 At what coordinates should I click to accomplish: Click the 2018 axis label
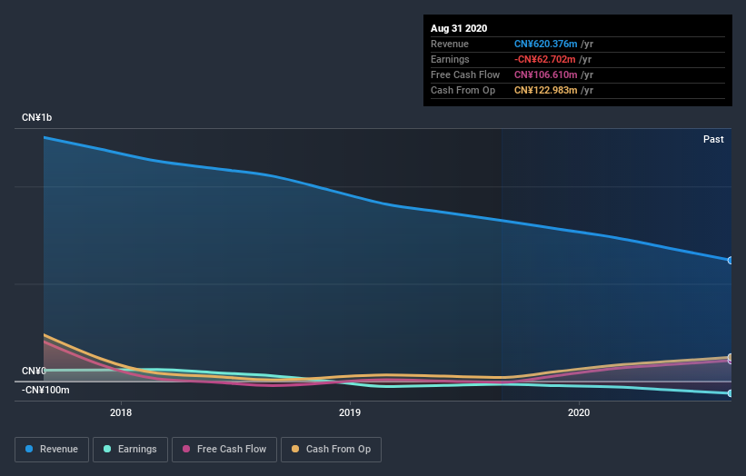[x=121, y=412]
